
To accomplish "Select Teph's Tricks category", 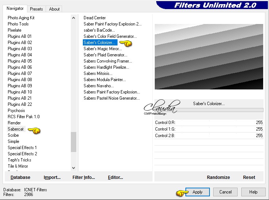I will [19, 160].
